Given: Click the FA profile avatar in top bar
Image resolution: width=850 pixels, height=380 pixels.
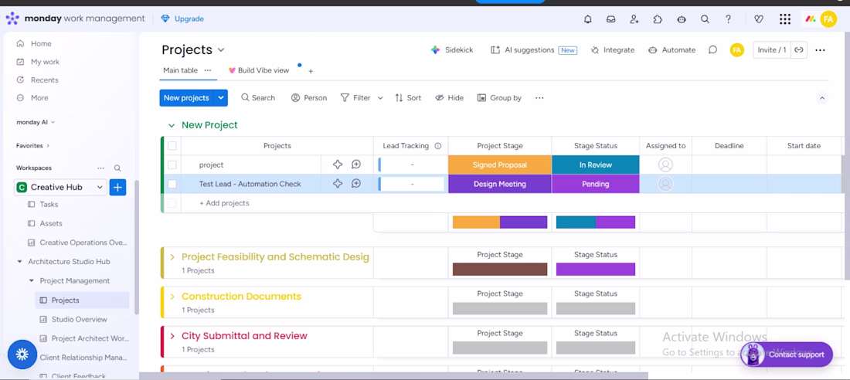Looking at the screenshot, I should 828,19.
